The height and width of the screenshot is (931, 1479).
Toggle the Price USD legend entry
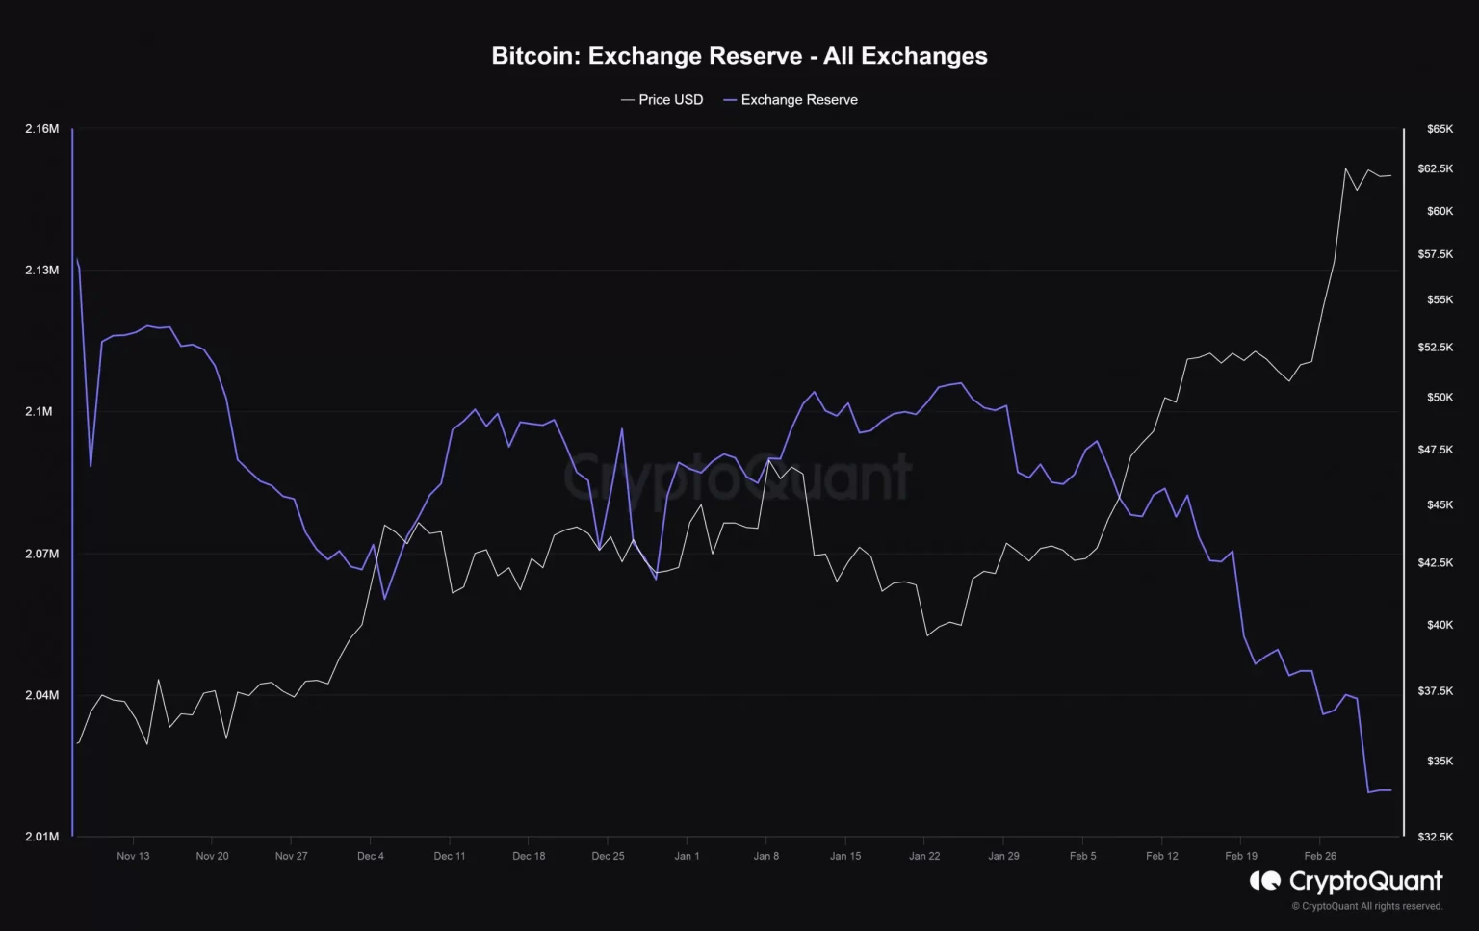[662, 100]
